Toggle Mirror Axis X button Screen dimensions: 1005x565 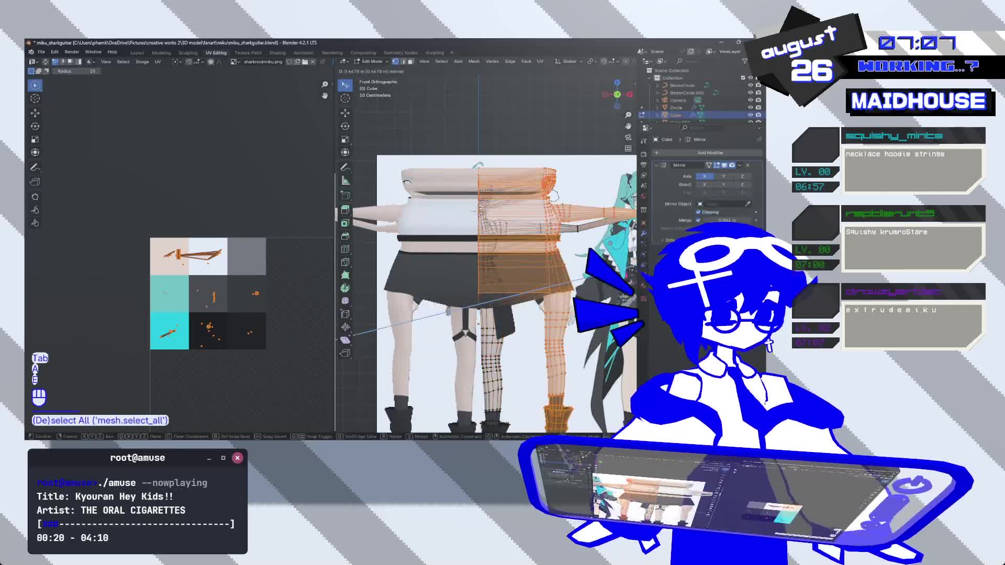[705, 176]
